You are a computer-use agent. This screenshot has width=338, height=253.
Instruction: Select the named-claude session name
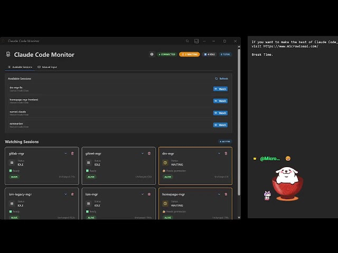17,112
